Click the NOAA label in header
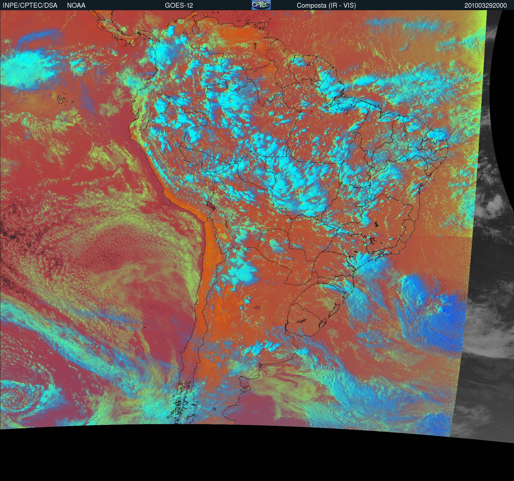Image resolution: width=514 pixels, height=481 pixels. pyautogui.click(x=76, y=5)
